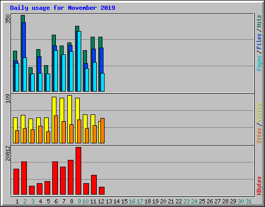The height and width of the screenshot is (207, 265).
Task: Click day 22 on the x-axis
Action: pos(179,201)
